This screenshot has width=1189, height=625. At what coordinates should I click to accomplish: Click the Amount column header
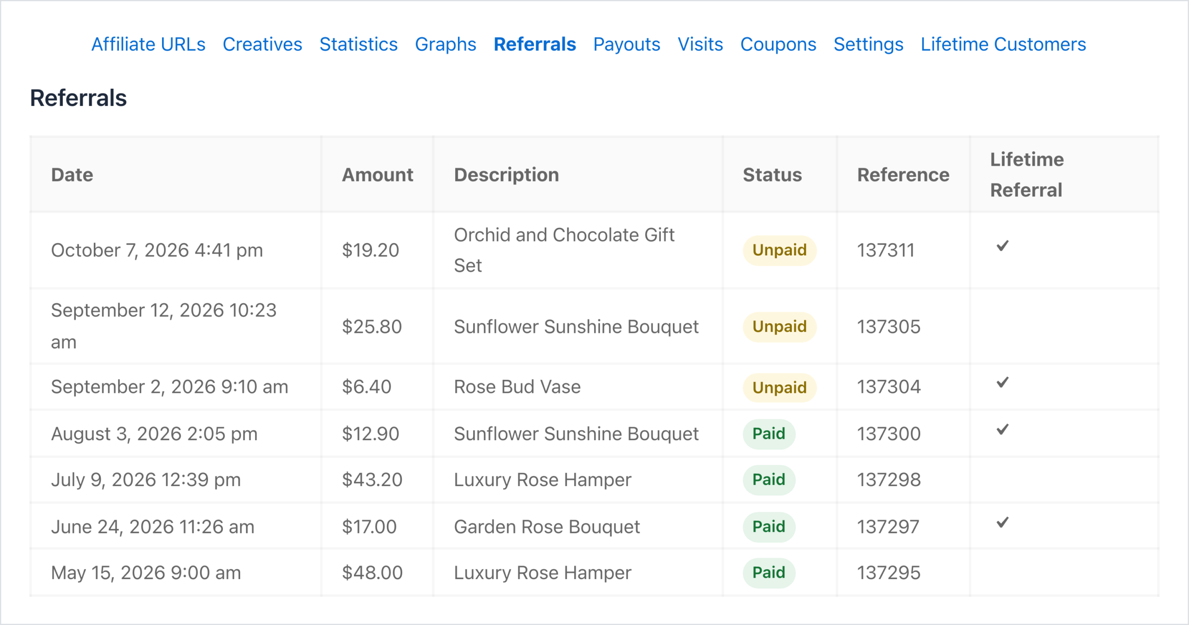coord(378,175)
